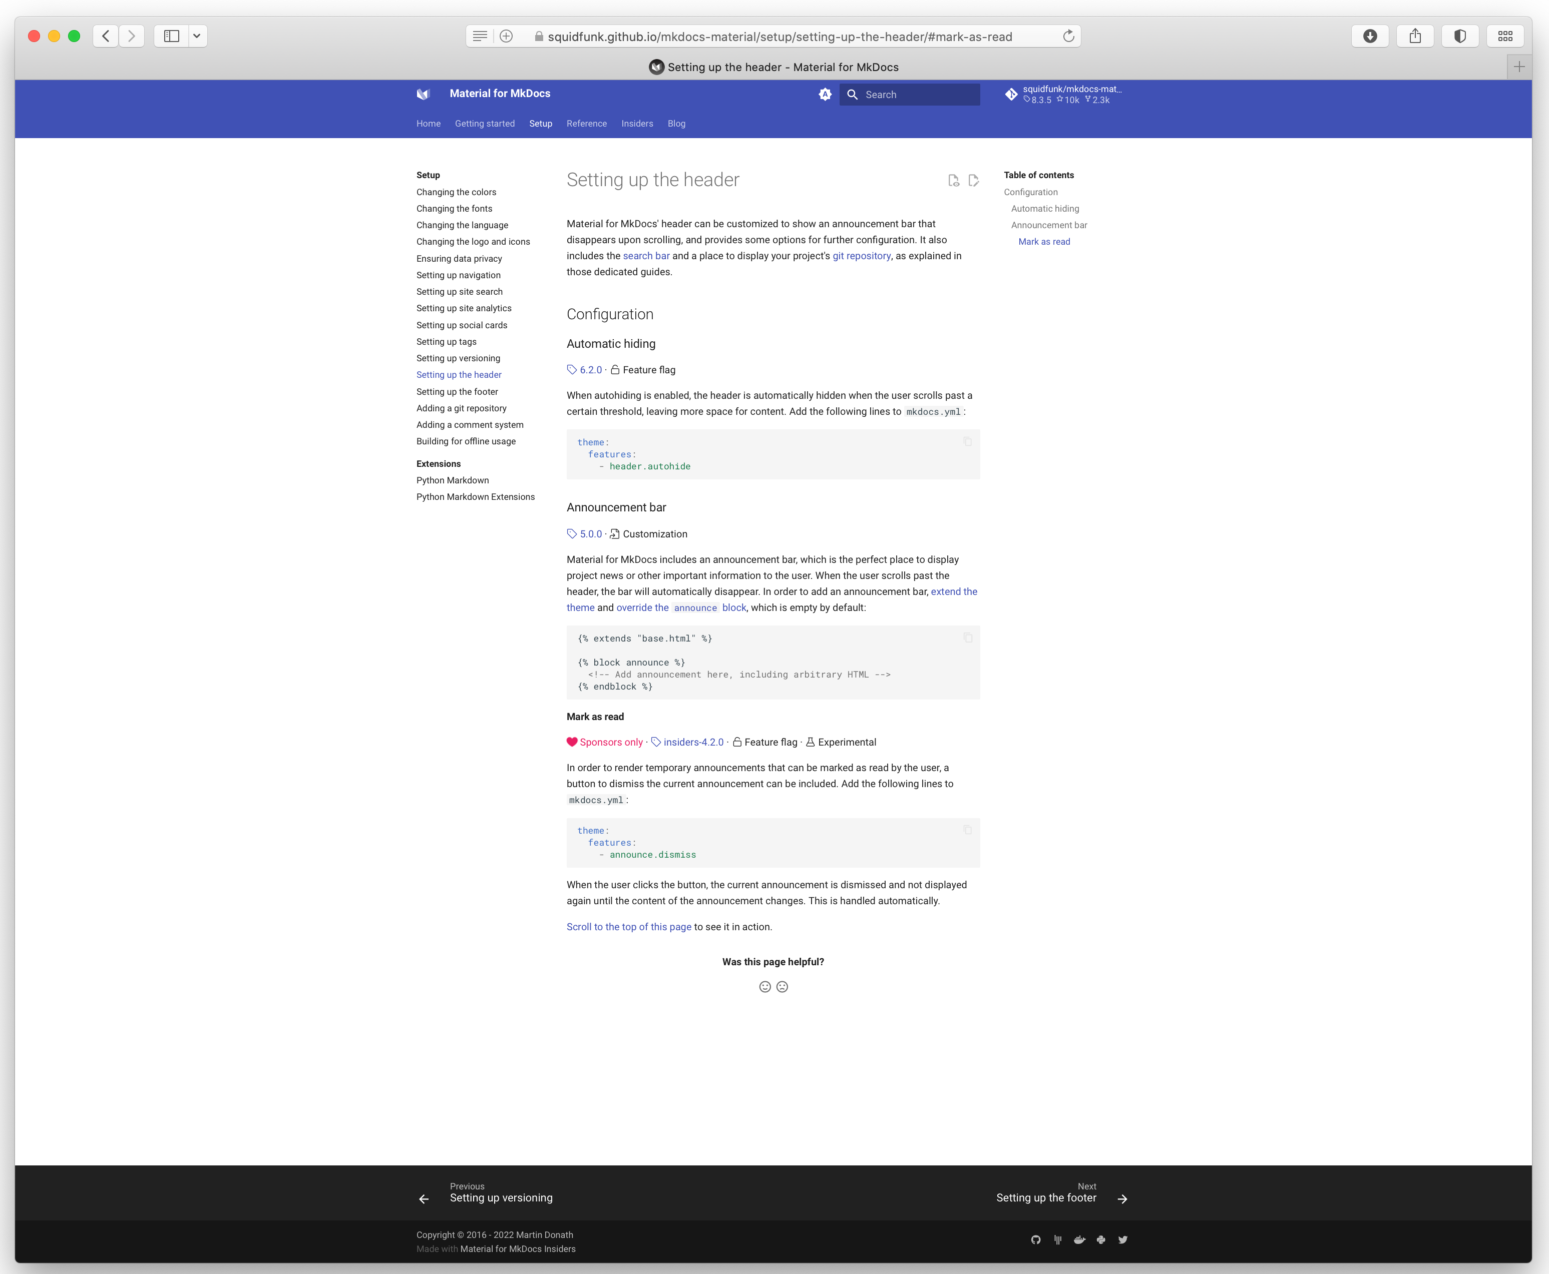The width and height of the screenshot is (1549, 1274).
Task: Click the search bar in the header
Action: [x=910, y=94]
